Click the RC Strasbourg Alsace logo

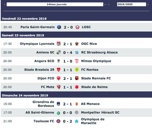(77, 52)
